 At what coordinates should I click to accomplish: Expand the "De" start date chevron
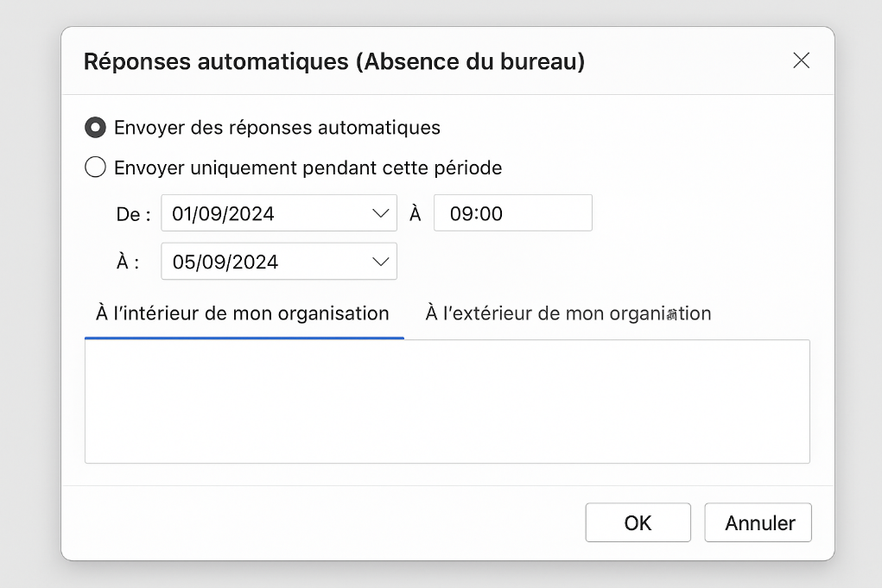pyautogui.click(x=380, y=213)
